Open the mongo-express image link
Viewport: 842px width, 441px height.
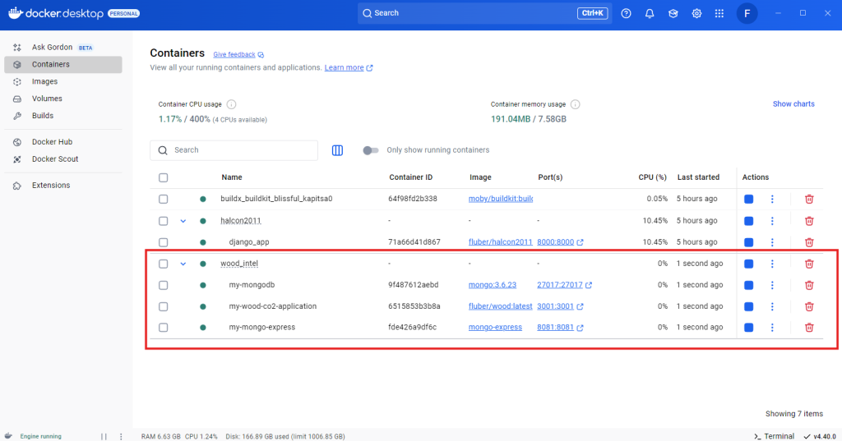495,328
